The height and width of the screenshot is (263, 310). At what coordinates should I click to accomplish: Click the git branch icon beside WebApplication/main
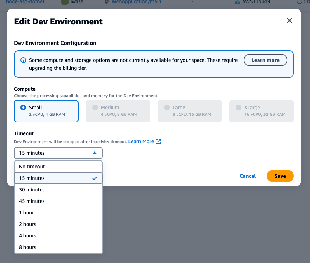107,2
